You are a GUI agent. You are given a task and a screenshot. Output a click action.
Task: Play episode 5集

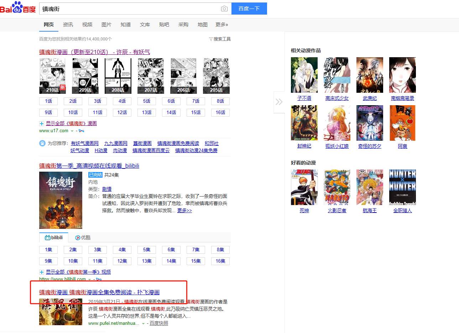click(147, 250)
